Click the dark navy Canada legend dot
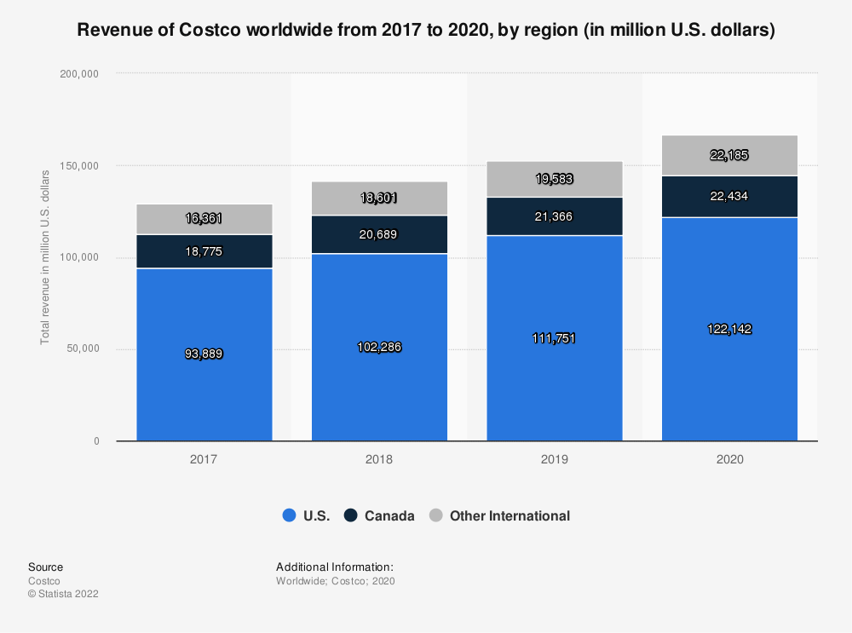Image resolution: width=852 pixels, height=633 pixels. (350, 515)
